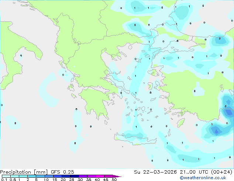Click the '20' legend scale label
The image size is (234, 181).
(63, 180)
